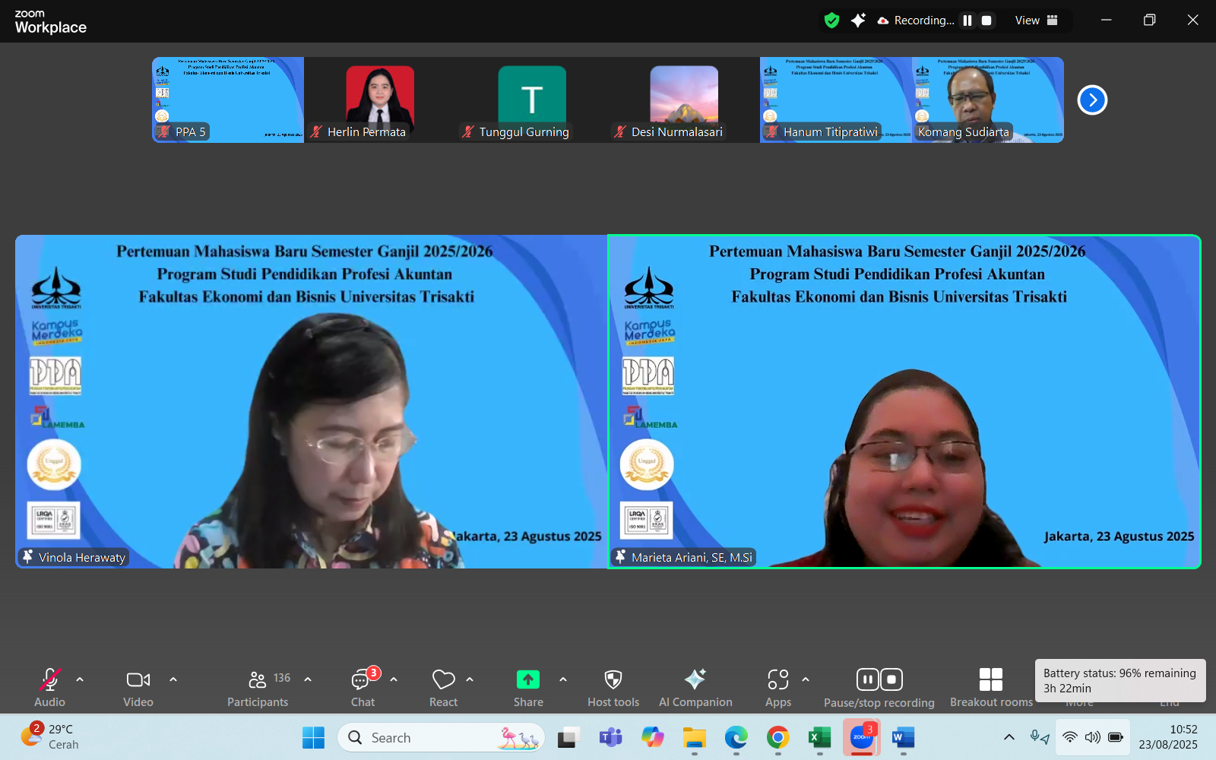Click Zoom icon on taskbar
Viewport: 1216px width, 760px height.
pos(861,737)
